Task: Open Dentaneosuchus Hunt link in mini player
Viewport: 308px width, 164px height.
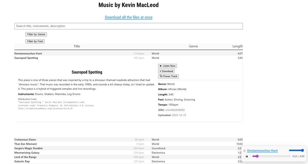Action: [x=262, y=151]
